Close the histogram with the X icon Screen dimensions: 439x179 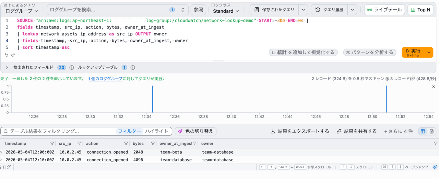pos(434,87)
